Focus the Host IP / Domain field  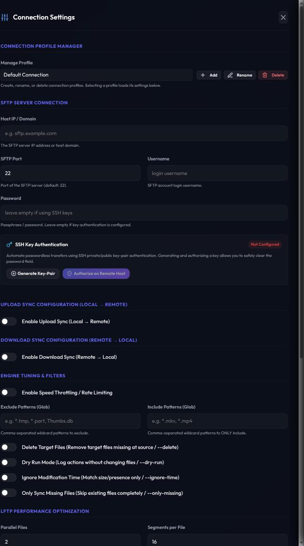144,134
